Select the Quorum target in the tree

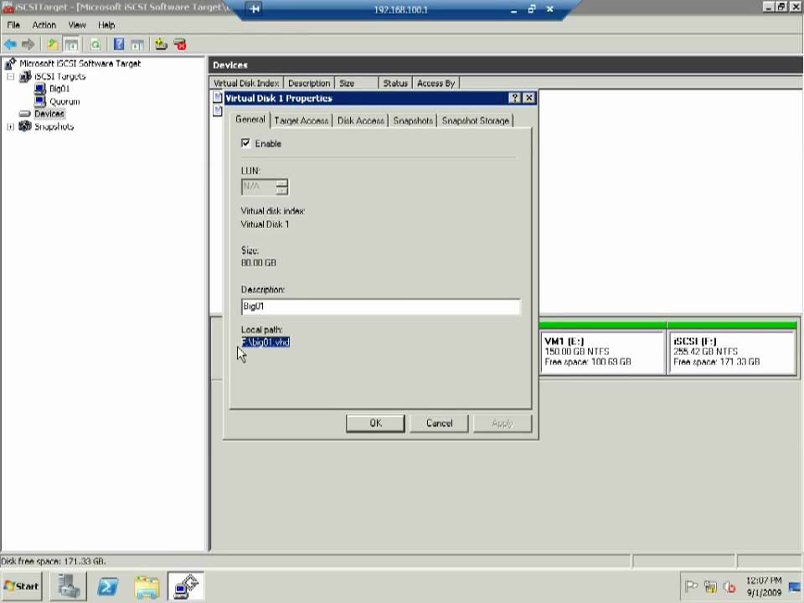pyautogui.click(x=64, y=101)
